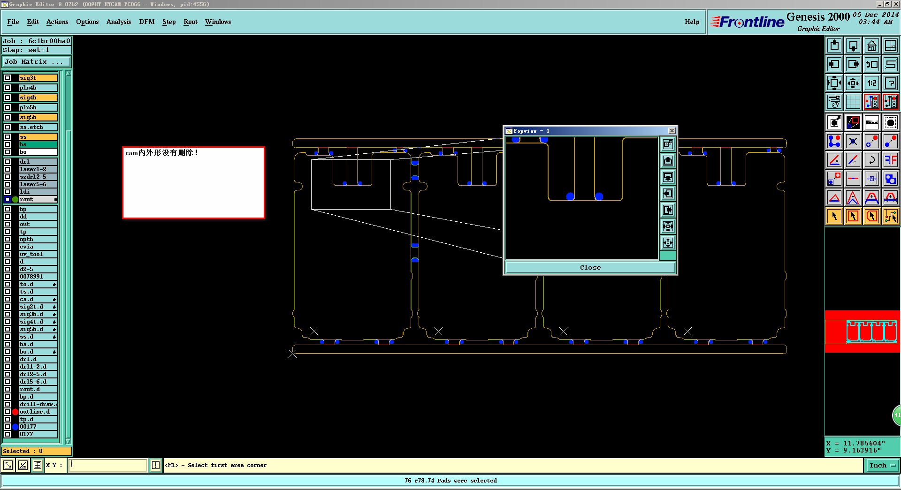Click the Popview zoom in arrows icon

(668, 226)
